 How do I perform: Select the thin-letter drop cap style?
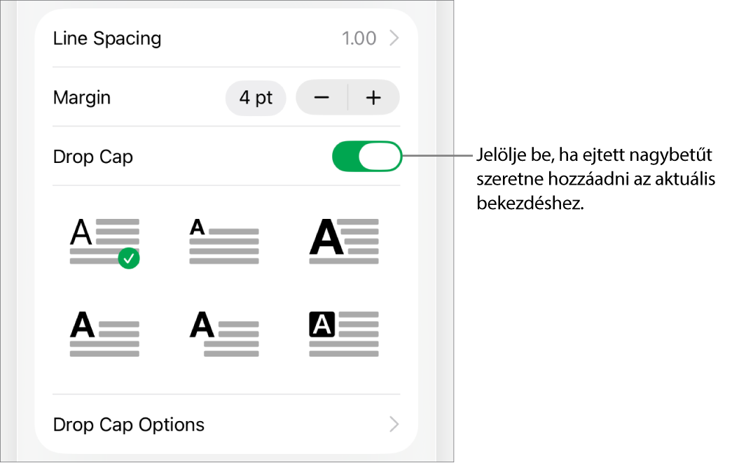(x=104, y=241)
